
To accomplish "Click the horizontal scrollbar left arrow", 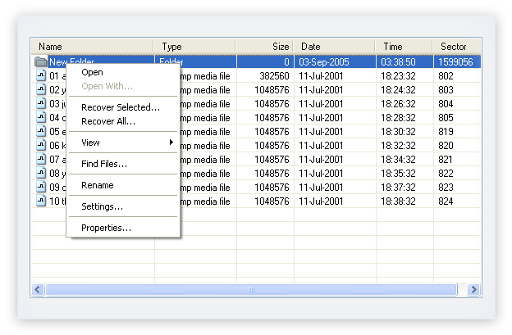I will (38, 289).
